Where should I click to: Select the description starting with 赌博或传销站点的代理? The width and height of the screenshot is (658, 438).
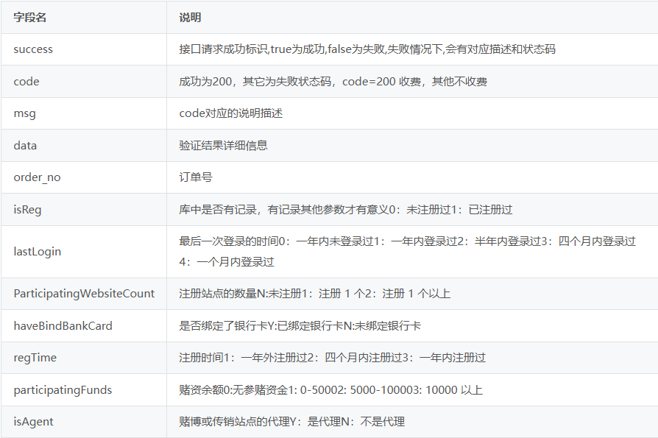pyautogui.click(x=291, y=422)
